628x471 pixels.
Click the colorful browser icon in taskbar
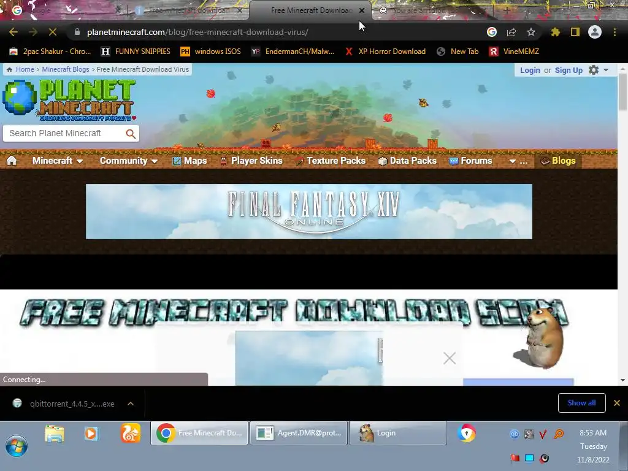(x=467, y=434)
